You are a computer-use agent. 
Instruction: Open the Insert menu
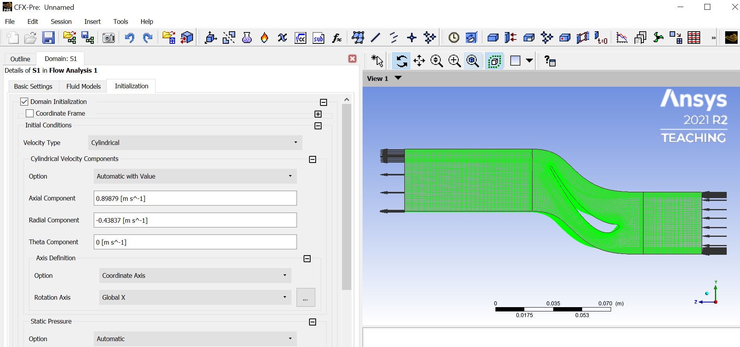92,21
